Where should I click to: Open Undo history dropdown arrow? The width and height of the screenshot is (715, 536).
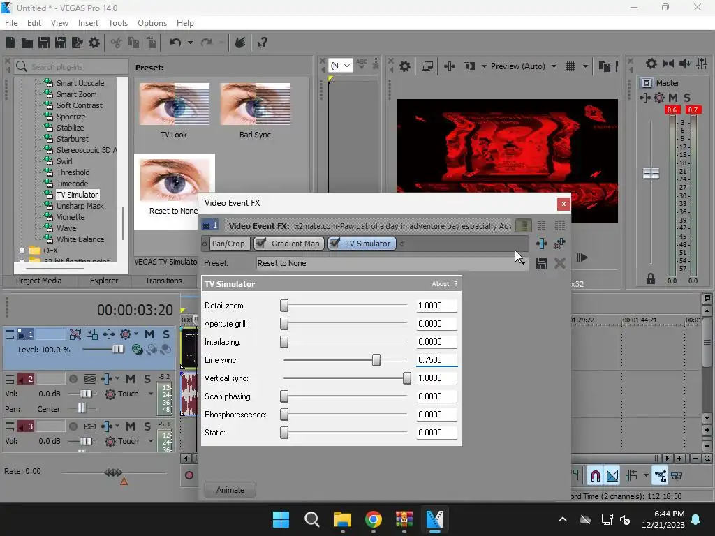(190, 43)
